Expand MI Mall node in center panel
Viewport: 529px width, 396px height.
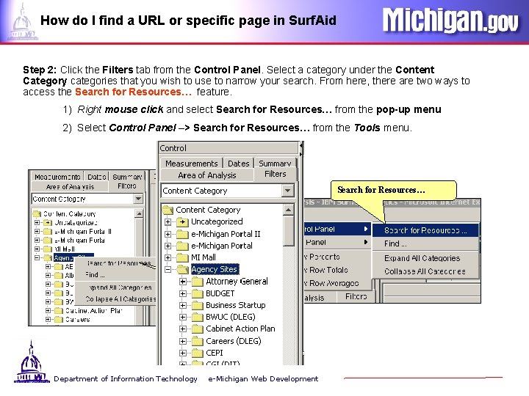pos(168,257)
